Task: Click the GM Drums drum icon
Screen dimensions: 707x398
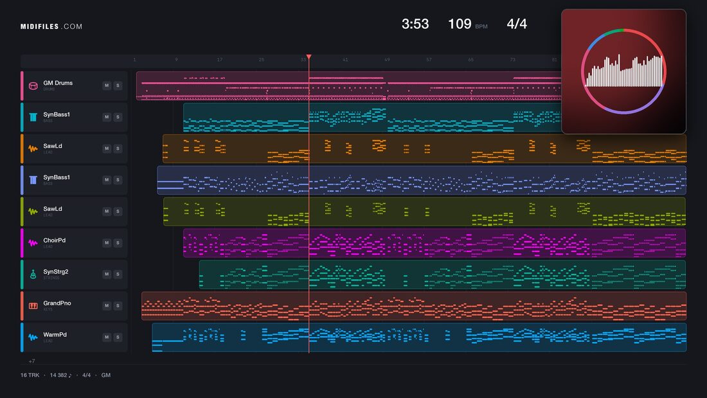Action: [33, 86]
